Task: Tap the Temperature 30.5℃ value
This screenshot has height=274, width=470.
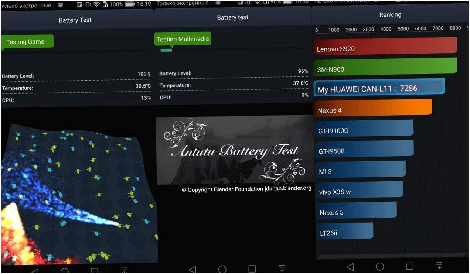Action: (x=143, y=86)
